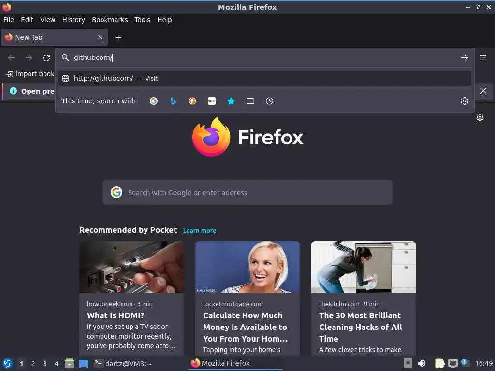Open a new tab with plus button

pos(118,38)
